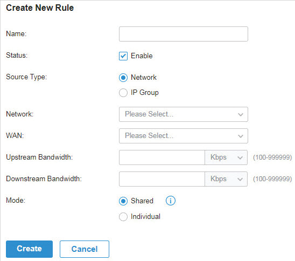295x261 pixels.
Task: Focus the Upstream Bandwidth value field
Action: pyautogui.click(x=162, y=157)
